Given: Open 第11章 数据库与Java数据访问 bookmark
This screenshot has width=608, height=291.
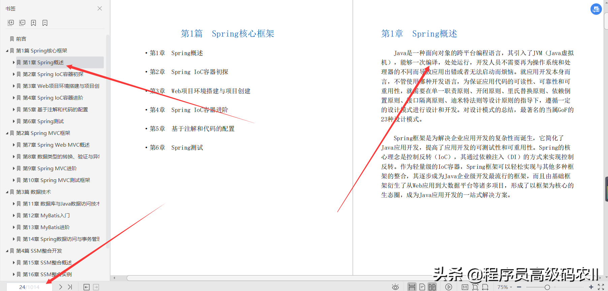Looking at the screenshot, I should [61, 204].
